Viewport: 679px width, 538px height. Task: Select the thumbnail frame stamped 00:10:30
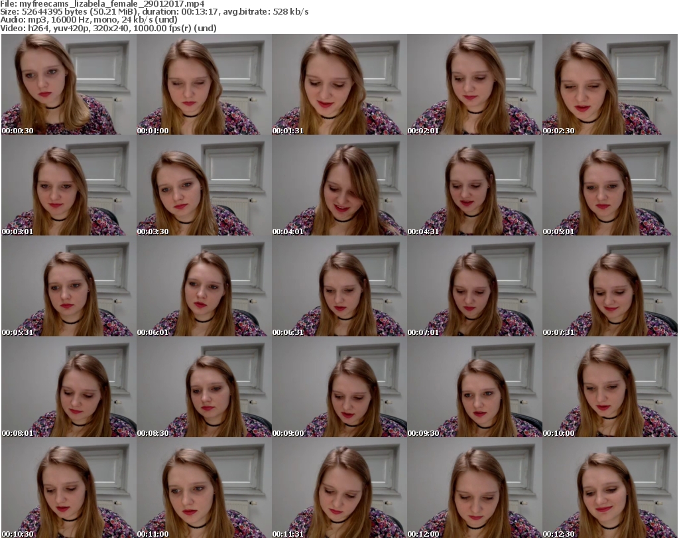[x=69, y=488]
